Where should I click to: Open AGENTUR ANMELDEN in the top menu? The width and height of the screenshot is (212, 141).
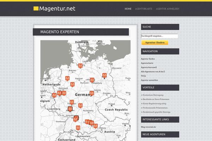(167, 9)
